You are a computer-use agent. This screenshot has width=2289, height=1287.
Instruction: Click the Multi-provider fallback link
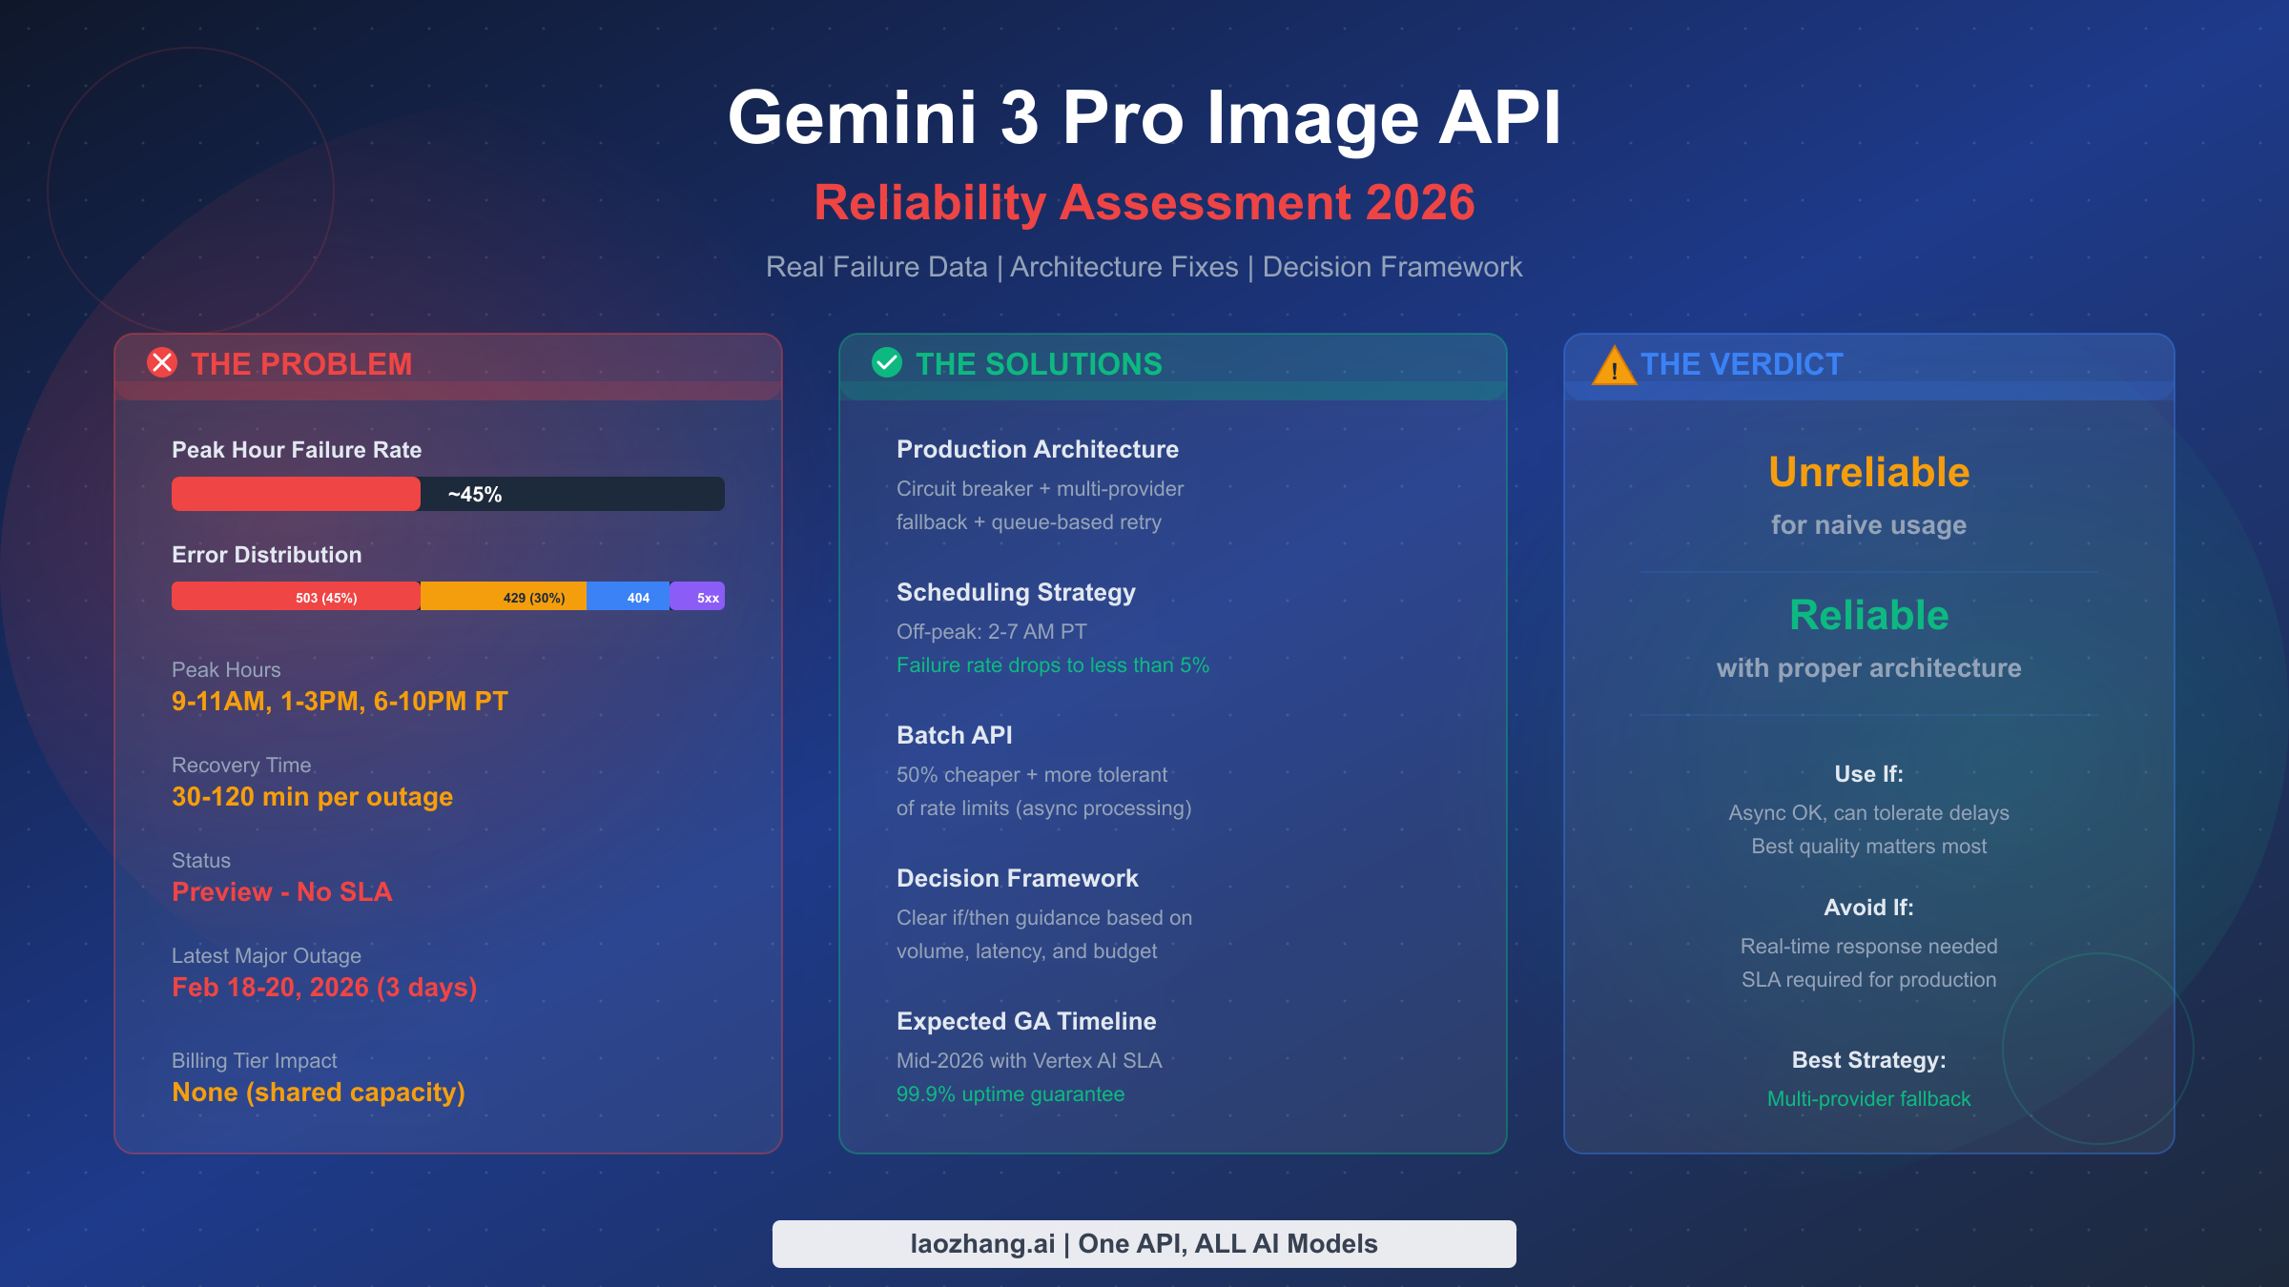[x=1868, y=1098]
